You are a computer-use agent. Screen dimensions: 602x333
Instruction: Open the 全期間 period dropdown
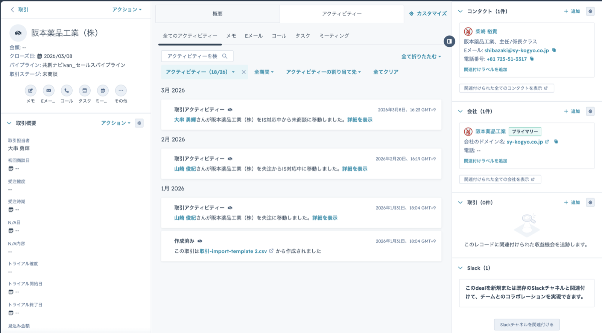264,72
